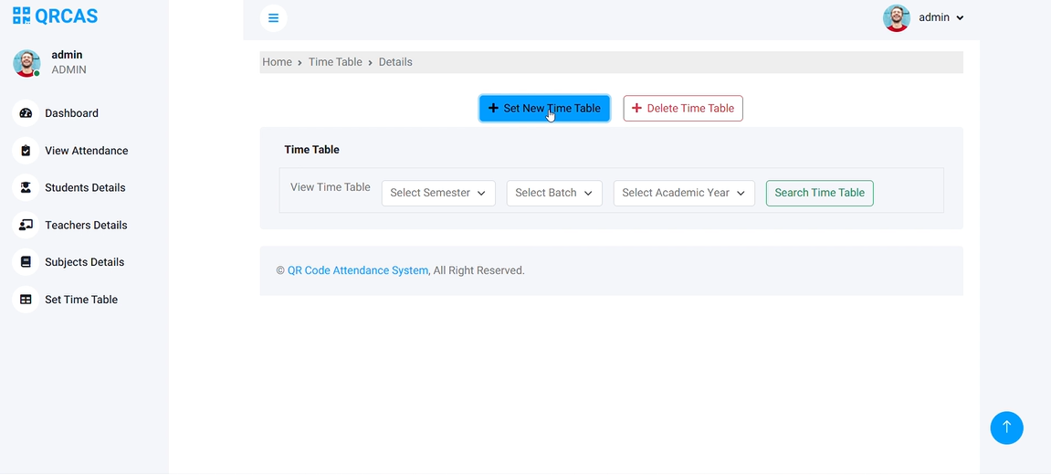The width and height of the screenshot is (1051, 475).
Task: Go to View Attendance in the sidebar
Action: [x=87, y=151]
